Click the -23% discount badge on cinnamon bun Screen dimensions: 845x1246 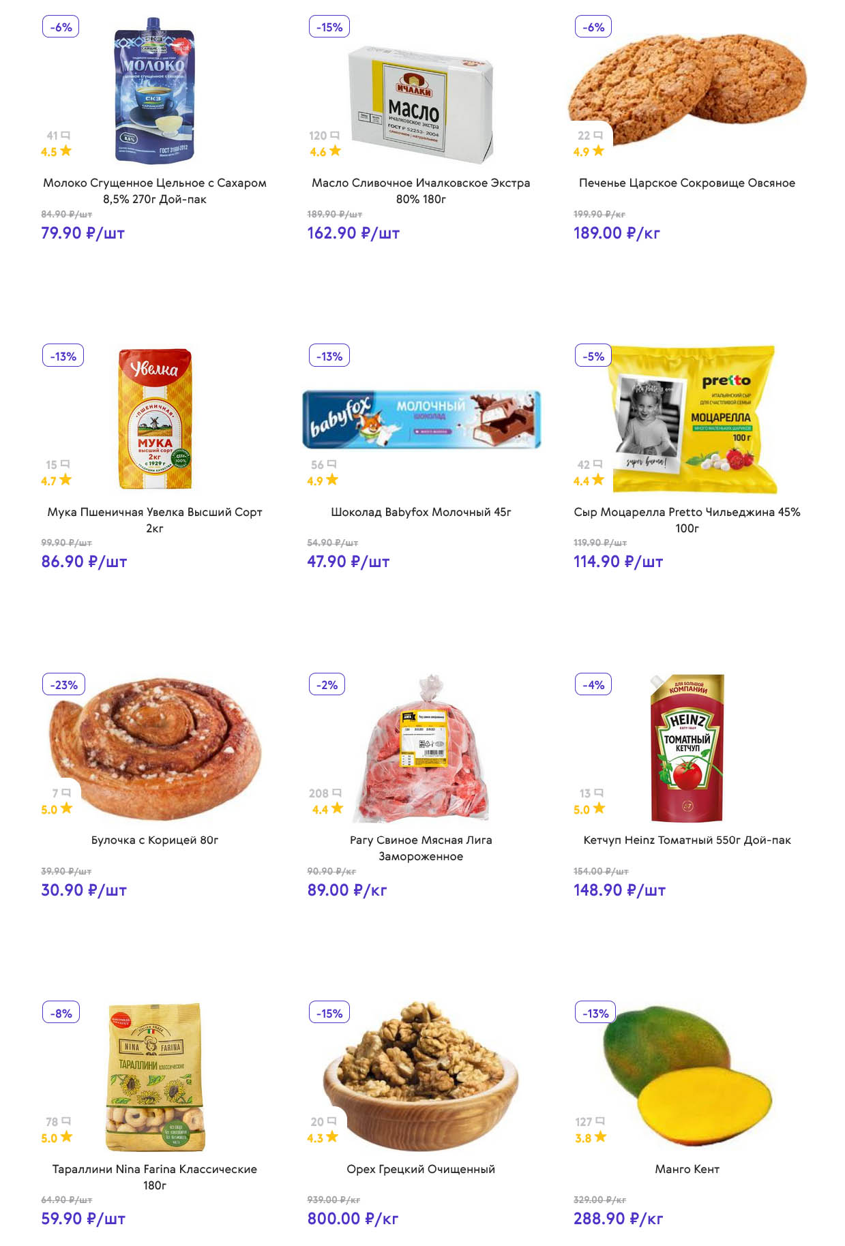(x=63, y=685)
